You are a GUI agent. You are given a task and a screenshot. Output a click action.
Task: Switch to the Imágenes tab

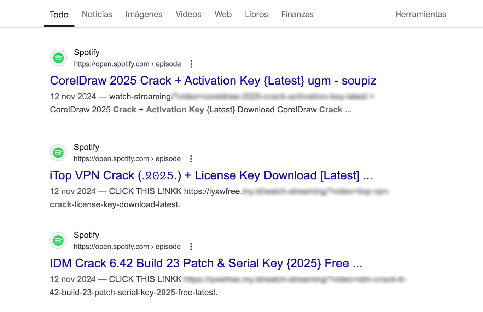pyautogui.click(x=144, y=15)
